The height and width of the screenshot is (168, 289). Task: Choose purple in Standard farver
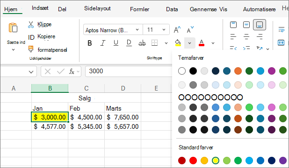283,161
